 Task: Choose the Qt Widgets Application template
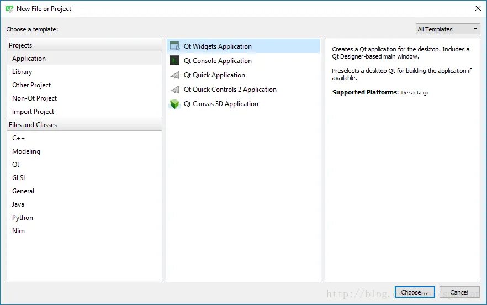click(243, 46)
